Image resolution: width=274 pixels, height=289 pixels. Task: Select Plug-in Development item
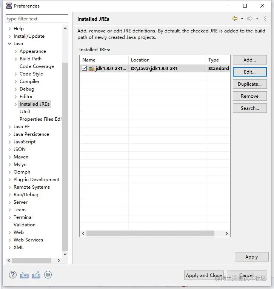tap(36, 180)
